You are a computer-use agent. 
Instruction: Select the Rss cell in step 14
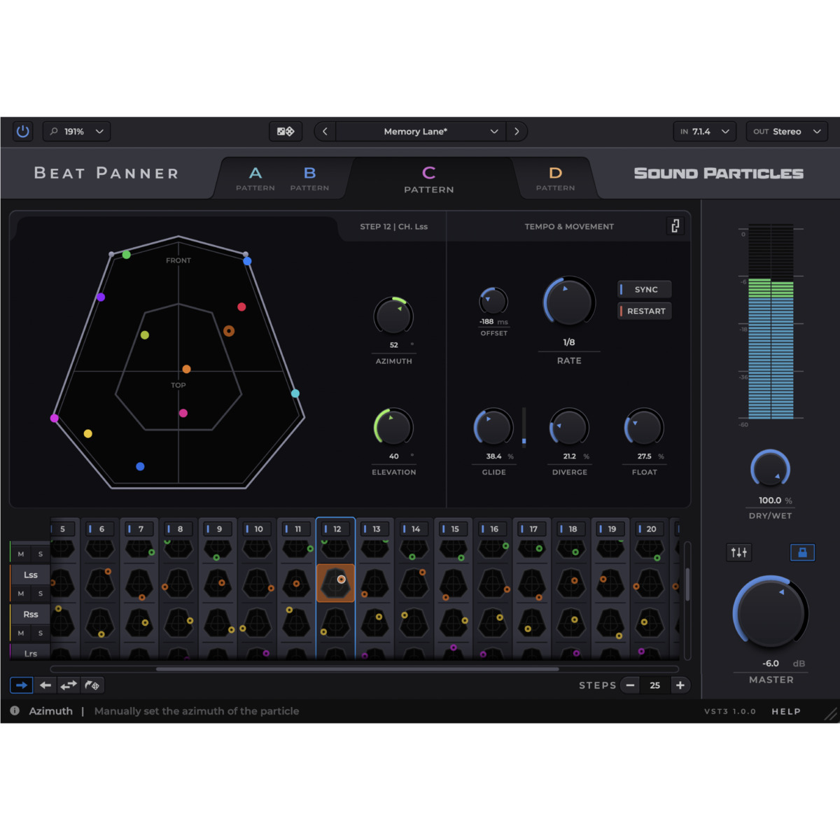point(414,622)
